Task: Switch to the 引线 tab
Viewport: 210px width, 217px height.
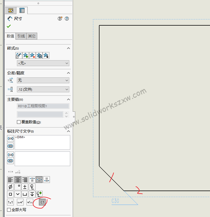Action: (x=21, y=36)
